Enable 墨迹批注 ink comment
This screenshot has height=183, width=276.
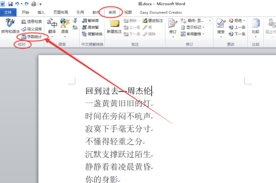[x=153, y=21]
